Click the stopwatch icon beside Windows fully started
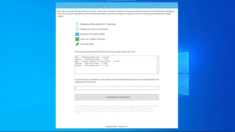The height and width of the screenshot is (132, 235). coord(77,24)
